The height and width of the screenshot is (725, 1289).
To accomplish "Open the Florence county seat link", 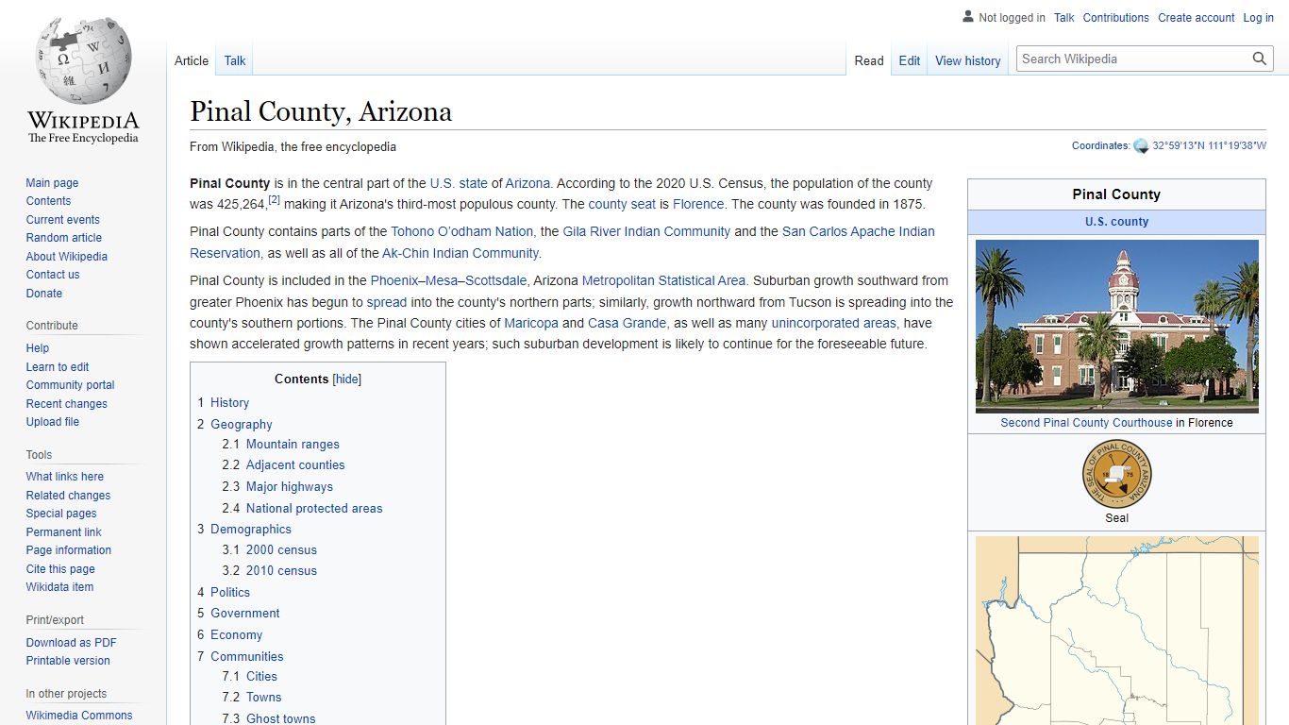I will pyautogui.click(x=698, y=204).
